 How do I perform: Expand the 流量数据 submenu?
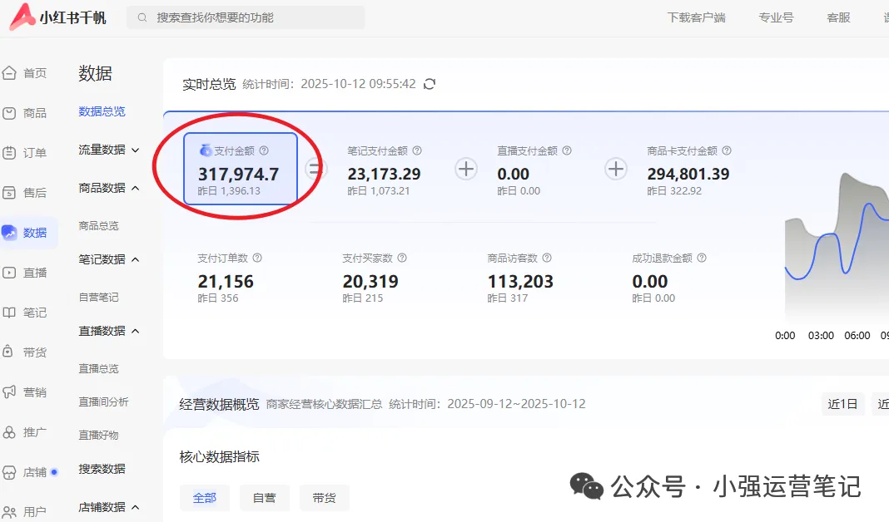pos(136,150)
